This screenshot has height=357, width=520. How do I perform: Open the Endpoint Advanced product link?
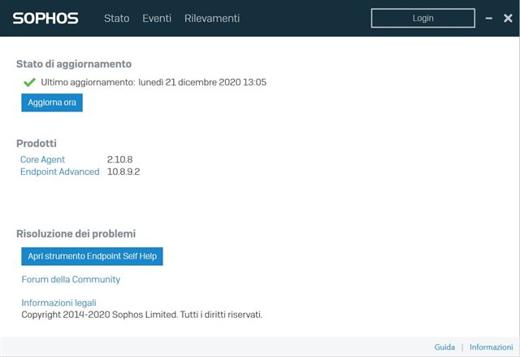click(x=59, y=172)
